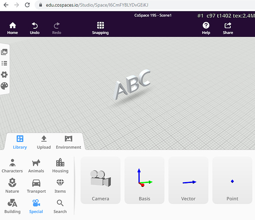The image size is (255, 220).
Task: Select the Animals category
Action: [x=36, y=166]
